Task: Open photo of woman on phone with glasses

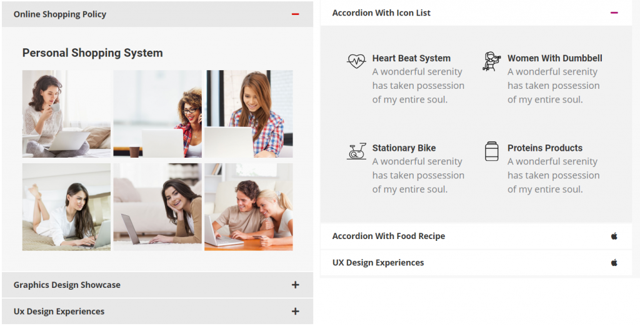Action: [x=157, y=114]
